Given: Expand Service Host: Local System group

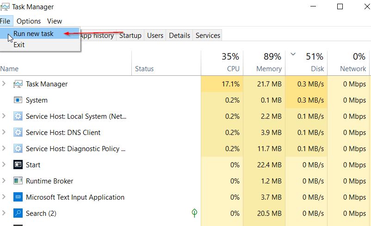Looking at the screenshot, I should tap(4, 116).
